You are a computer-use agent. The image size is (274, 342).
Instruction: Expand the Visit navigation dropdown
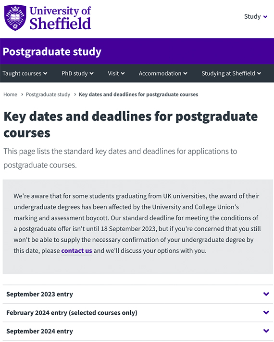(116, 73)
